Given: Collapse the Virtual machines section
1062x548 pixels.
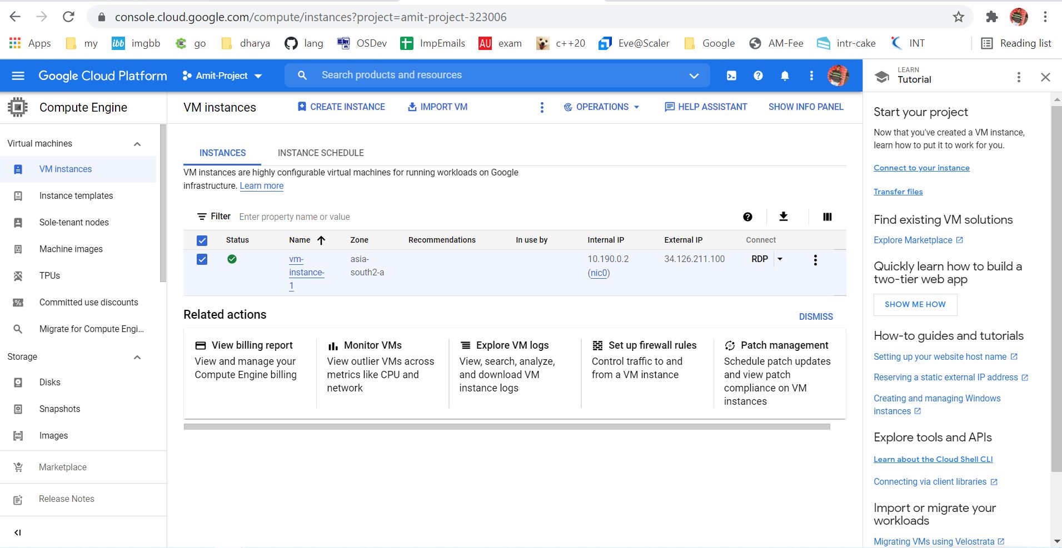Looking at the screenshot, I should tap(137, 144).
